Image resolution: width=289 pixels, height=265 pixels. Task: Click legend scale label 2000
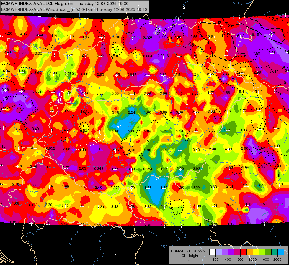[x=277, y=259]
